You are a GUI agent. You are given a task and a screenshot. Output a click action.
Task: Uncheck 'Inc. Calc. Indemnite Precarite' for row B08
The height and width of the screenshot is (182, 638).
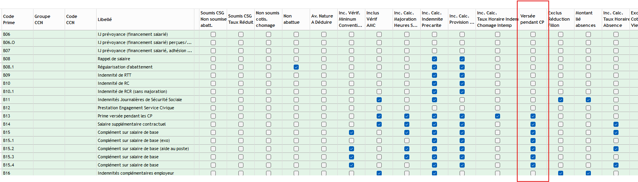tap(434, 59)
